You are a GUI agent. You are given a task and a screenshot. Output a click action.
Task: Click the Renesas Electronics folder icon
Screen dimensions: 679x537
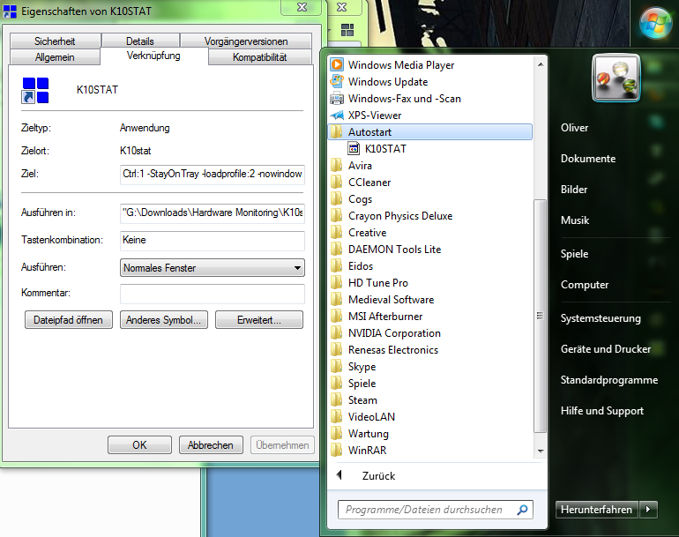click(336, 350)
